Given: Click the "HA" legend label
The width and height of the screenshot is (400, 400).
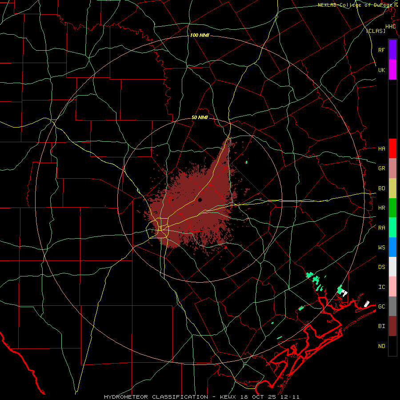Looking at the screenshot, I should pos(381,149).
